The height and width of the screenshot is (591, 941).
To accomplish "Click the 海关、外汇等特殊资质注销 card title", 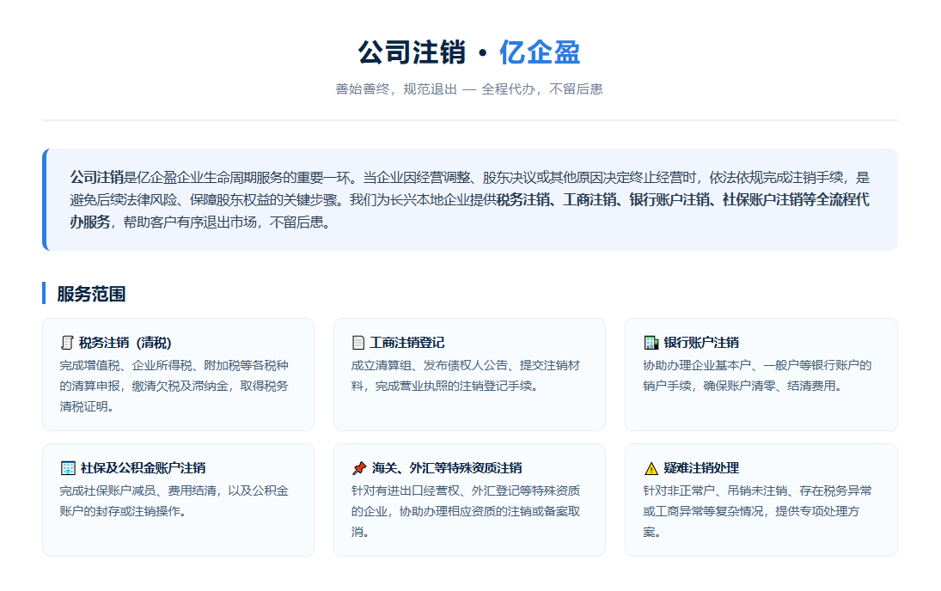I will [447, 468].
